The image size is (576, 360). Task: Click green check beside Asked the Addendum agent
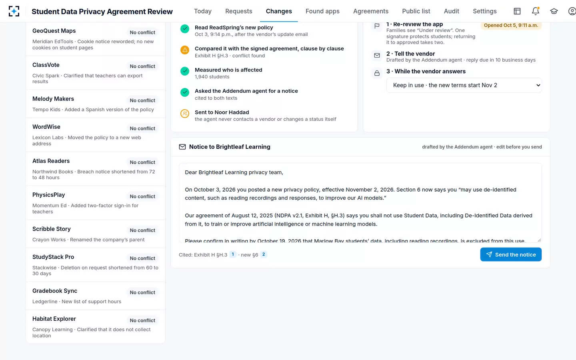pos(185,92)
